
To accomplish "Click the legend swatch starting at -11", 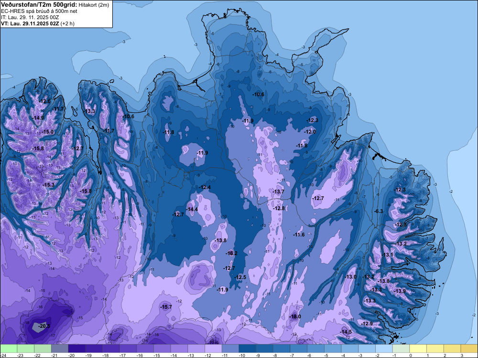I will [x=230, y=348].
